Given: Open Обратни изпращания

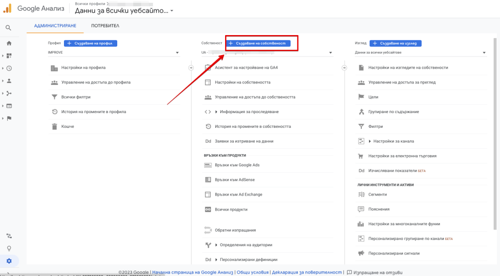Looking at the screenshot, I should (235, 230).
